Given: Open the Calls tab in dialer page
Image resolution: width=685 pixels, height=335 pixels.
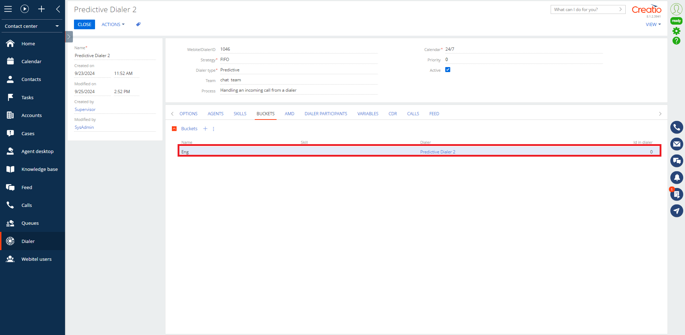Looking at the screenshot, I should point(413,114).
